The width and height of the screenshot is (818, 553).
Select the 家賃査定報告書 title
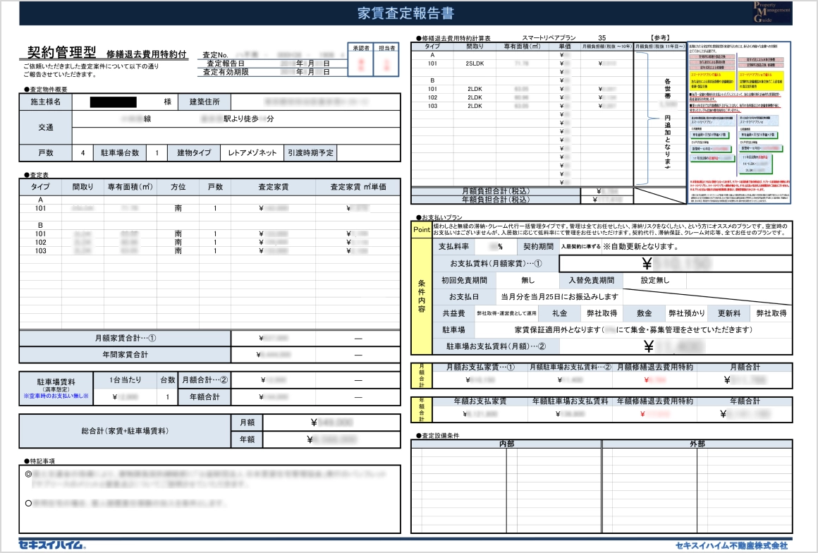pyautogui.click(x=406, y=13)
